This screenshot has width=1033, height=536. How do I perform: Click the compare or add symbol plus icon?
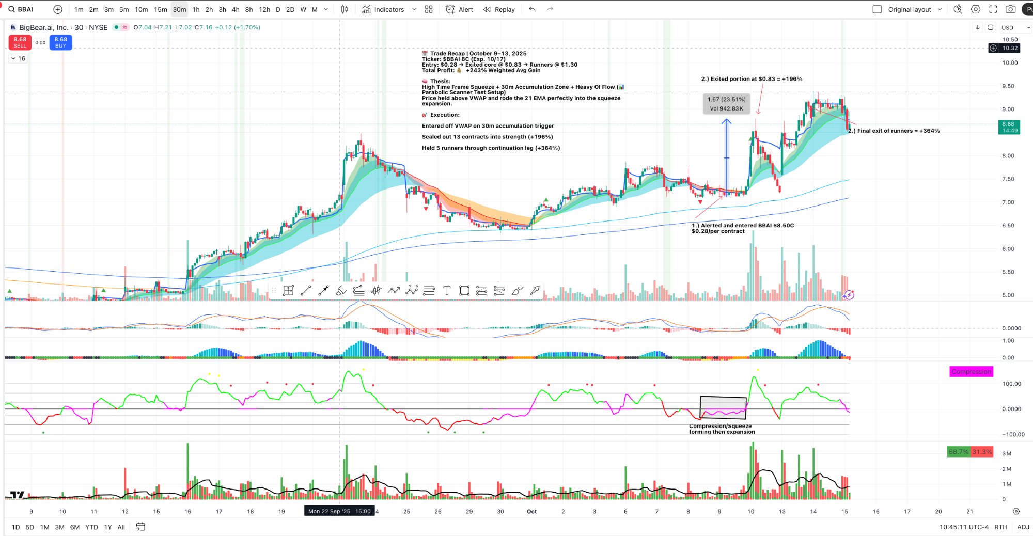click(x=58, y=9)
